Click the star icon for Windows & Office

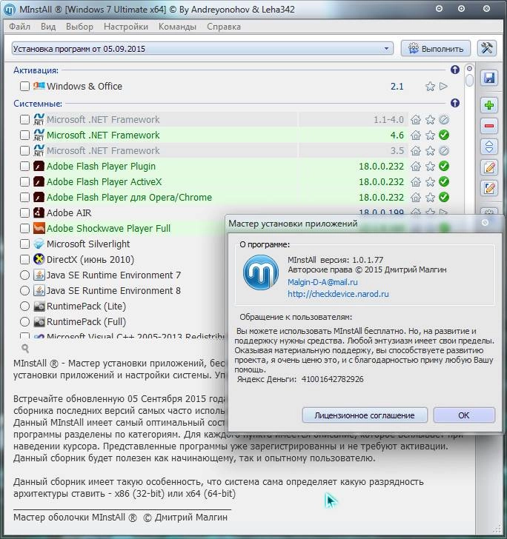point(430,87)
